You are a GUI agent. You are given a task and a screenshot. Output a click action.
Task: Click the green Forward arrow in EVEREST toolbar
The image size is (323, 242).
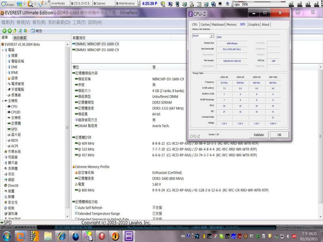pos(9,31)
